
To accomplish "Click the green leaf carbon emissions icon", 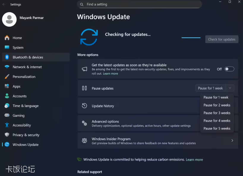I will (x=79, y=159).
